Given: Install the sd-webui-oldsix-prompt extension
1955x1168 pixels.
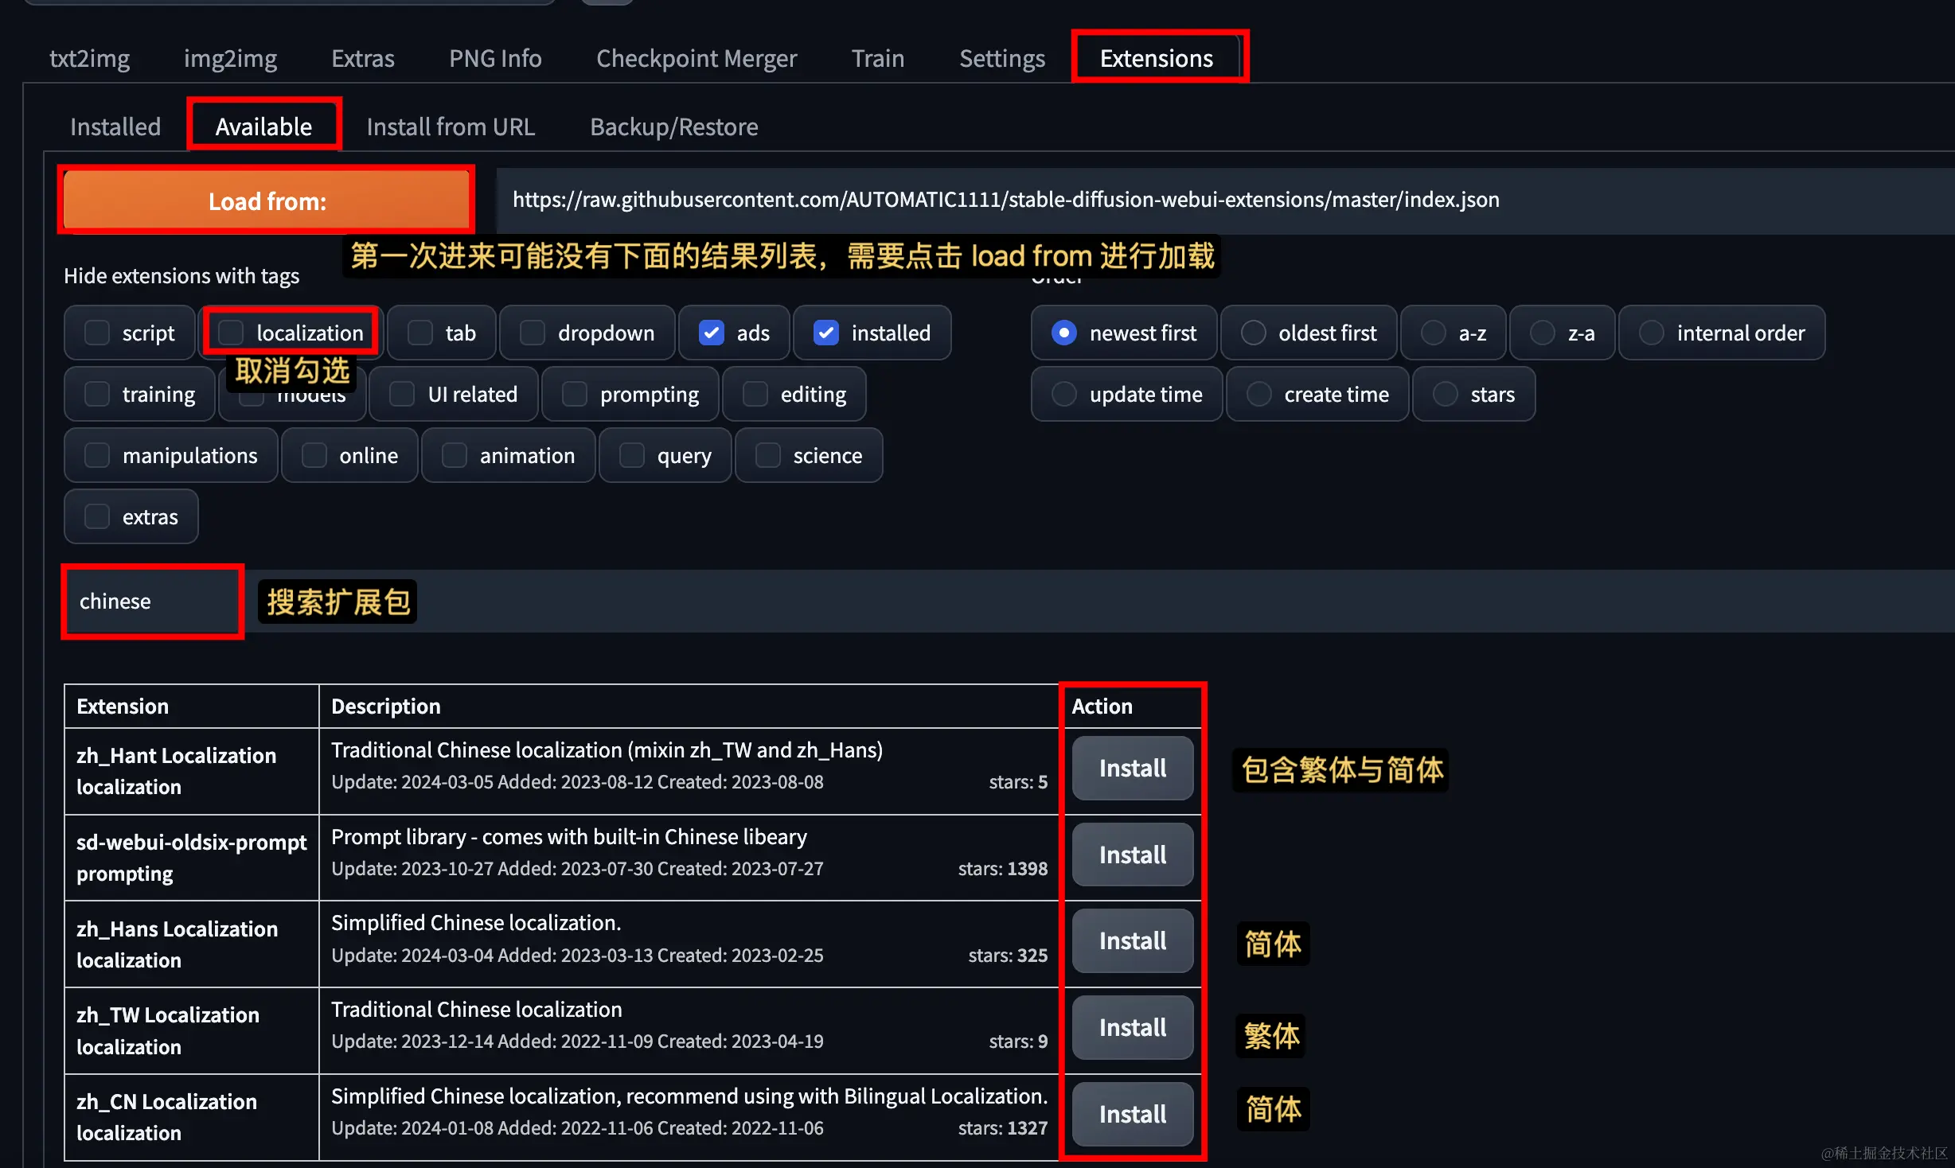Looking at the screenshot, I should (x=1132, y=855).
